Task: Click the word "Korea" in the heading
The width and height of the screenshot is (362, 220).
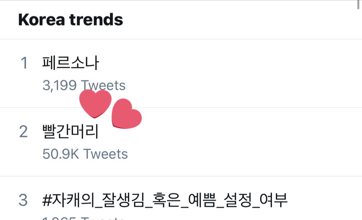Action: [41, 20]
